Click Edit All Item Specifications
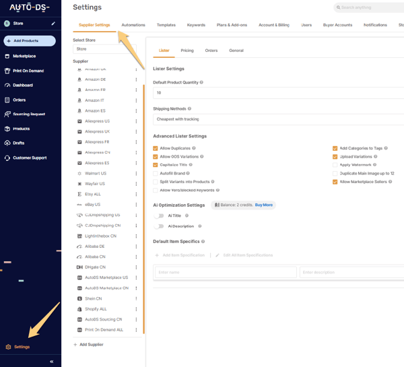404x367 pixels. (244, 255)
